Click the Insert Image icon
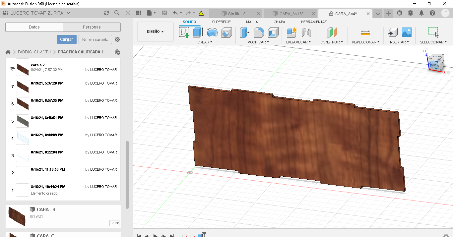Screen dimensions: 453x237 [x=407, y=32]
